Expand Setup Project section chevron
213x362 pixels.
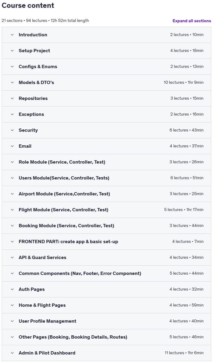pyautogui.click(x=12, y=51)
